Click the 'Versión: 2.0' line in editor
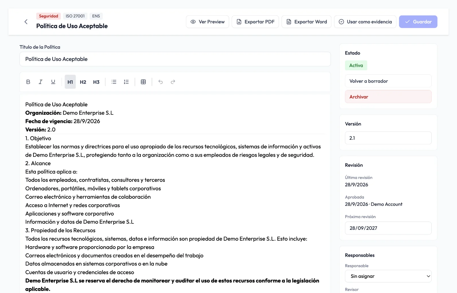Screen dimensions: 457x293 (40, 129)
